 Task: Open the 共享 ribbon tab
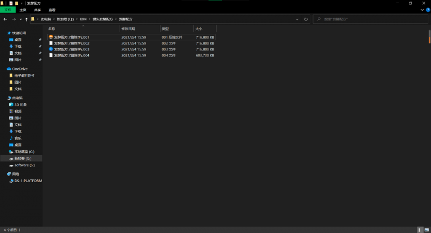[x=37, y=10]
